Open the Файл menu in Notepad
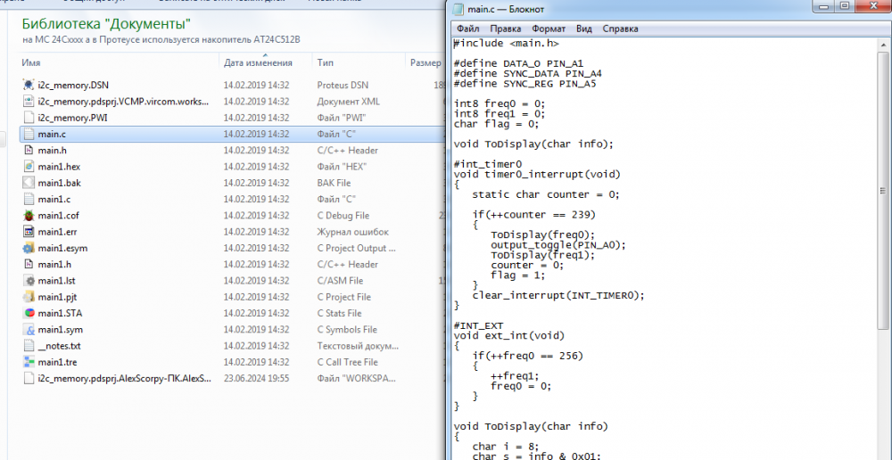The height and width of the screenshot is (460, 892). (467, 29)
